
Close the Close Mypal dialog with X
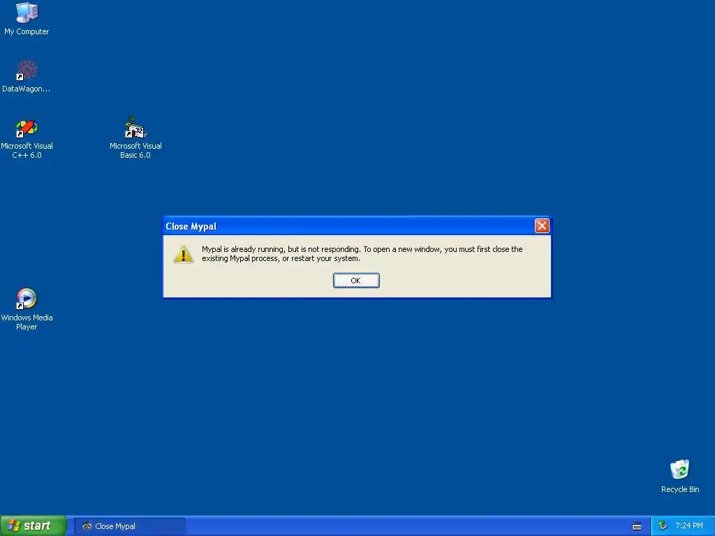pos(542,225)
